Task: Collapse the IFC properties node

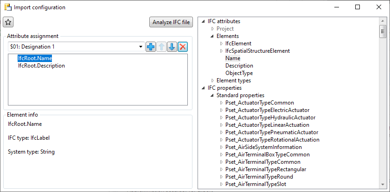Action: point(204,88)
